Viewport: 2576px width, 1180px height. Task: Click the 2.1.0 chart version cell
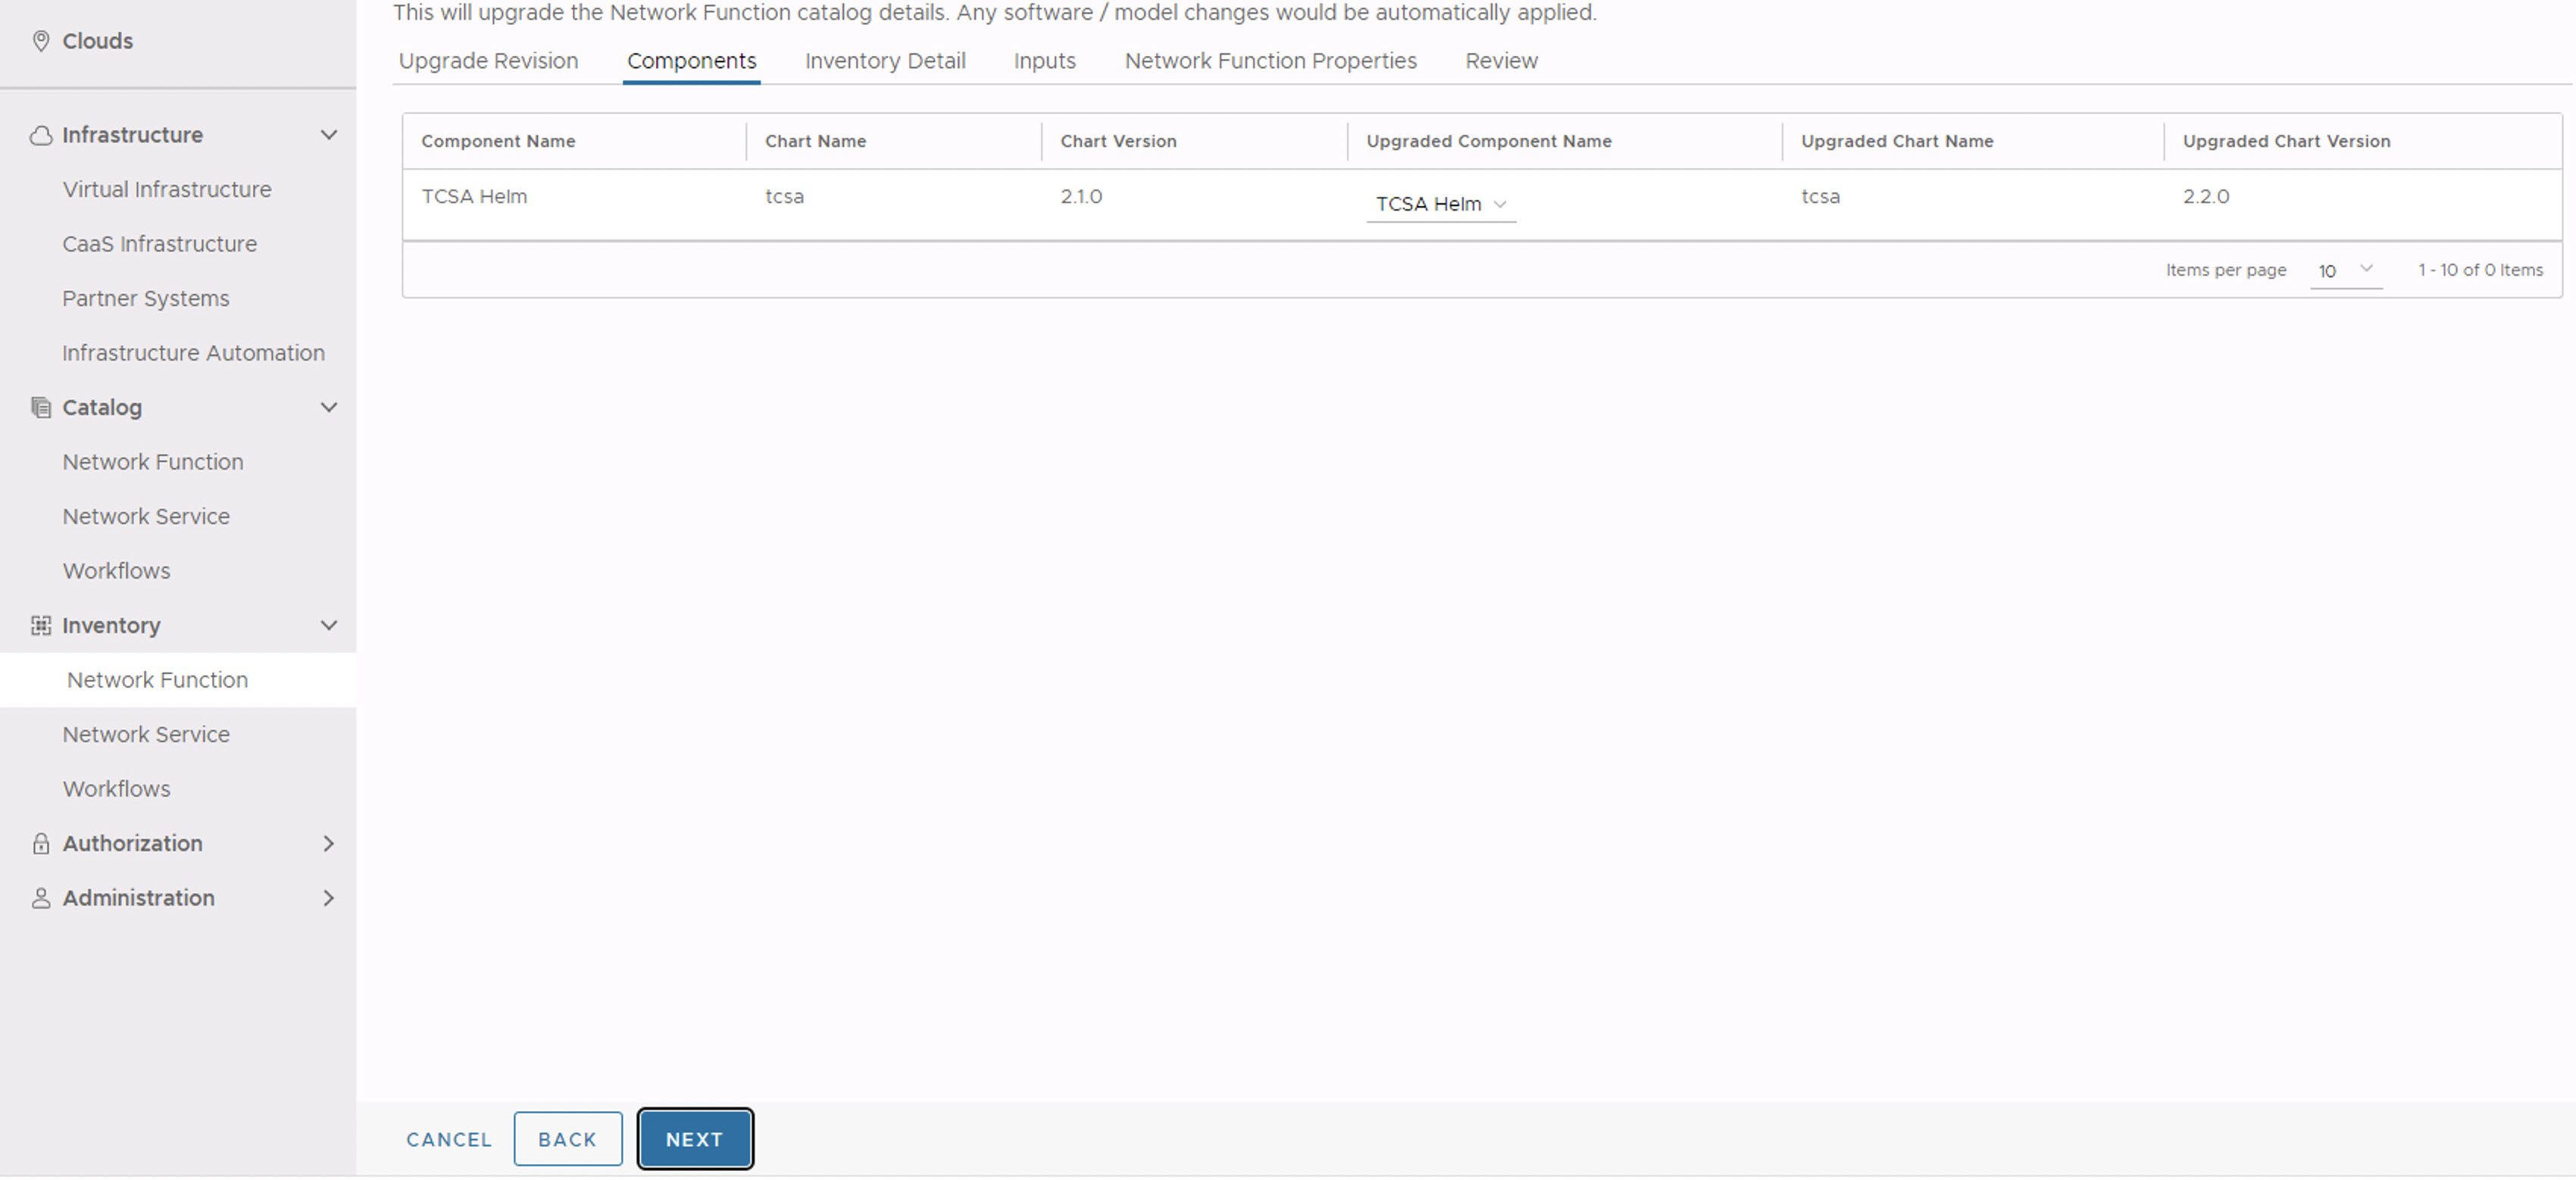coord(1082,197)
